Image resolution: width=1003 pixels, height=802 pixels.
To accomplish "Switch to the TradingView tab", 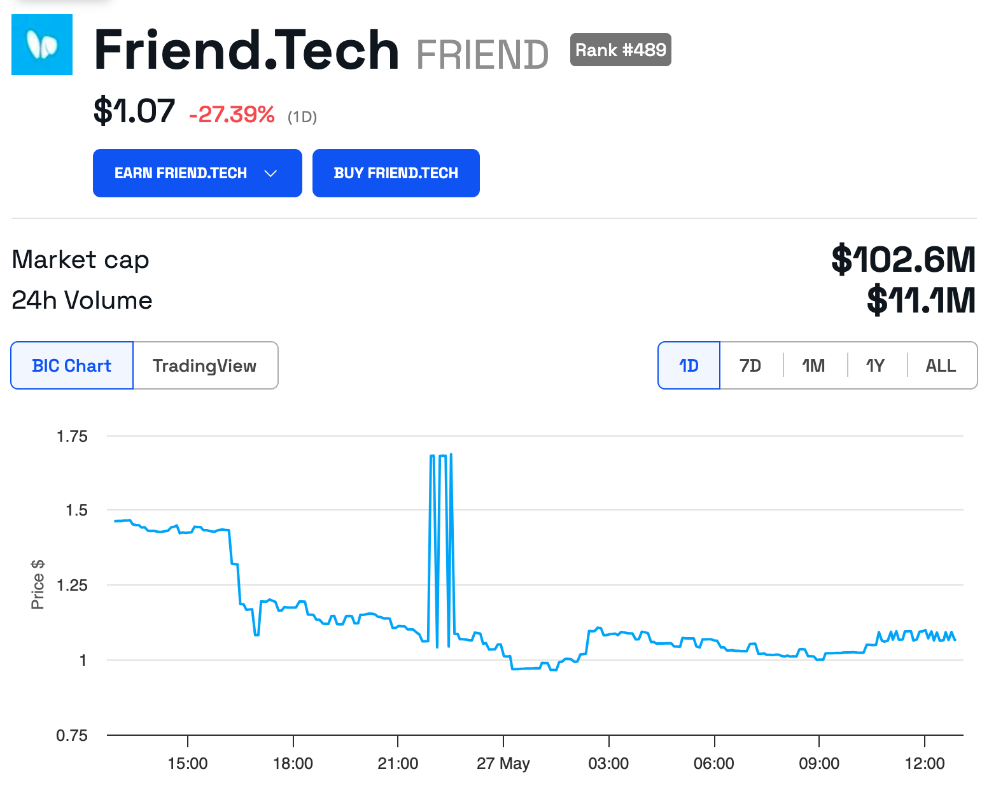I will coord(204,365).
